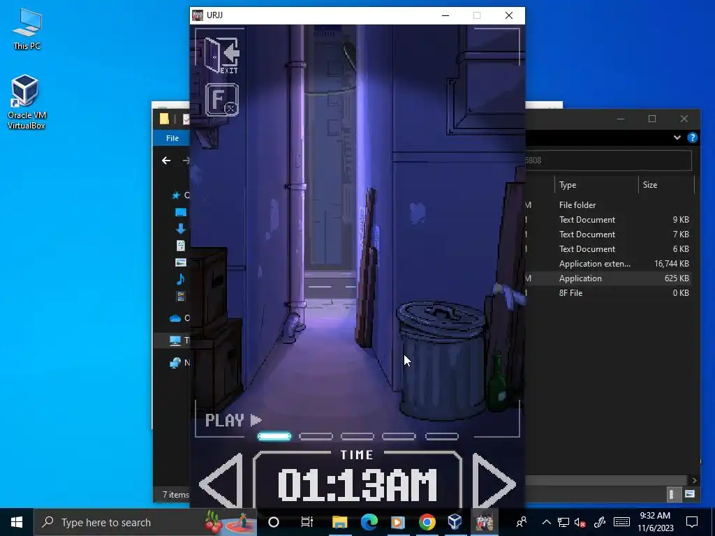Viewport: 715px width, 536px height.
Task: Open network status tray icon
Action: coord(563,522)
